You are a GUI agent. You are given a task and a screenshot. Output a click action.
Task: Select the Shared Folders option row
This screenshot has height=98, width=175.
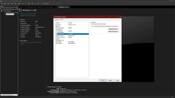[x=72, y=28]
